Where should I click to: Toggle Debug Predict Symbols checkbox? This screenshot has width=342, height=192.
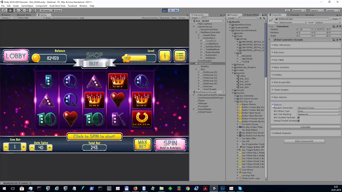click(298, 121)
